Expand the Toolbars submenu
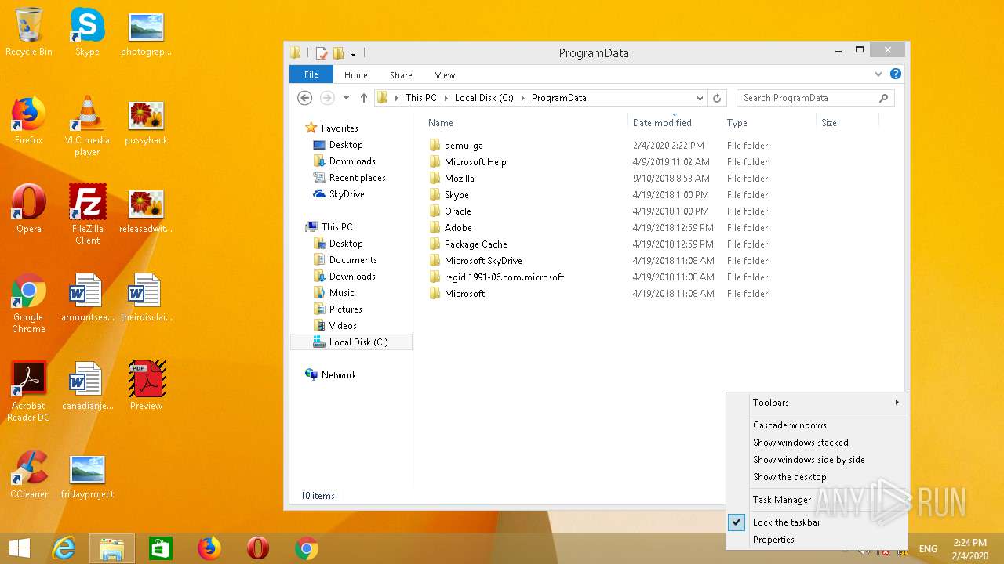This screenshot has height=564, width=1004. [x=817, y=402]
